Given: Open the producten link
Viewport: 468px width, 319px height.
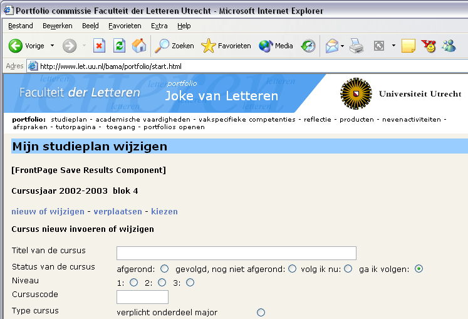Looking at the screenshot, I should click(x=356, y=120).
